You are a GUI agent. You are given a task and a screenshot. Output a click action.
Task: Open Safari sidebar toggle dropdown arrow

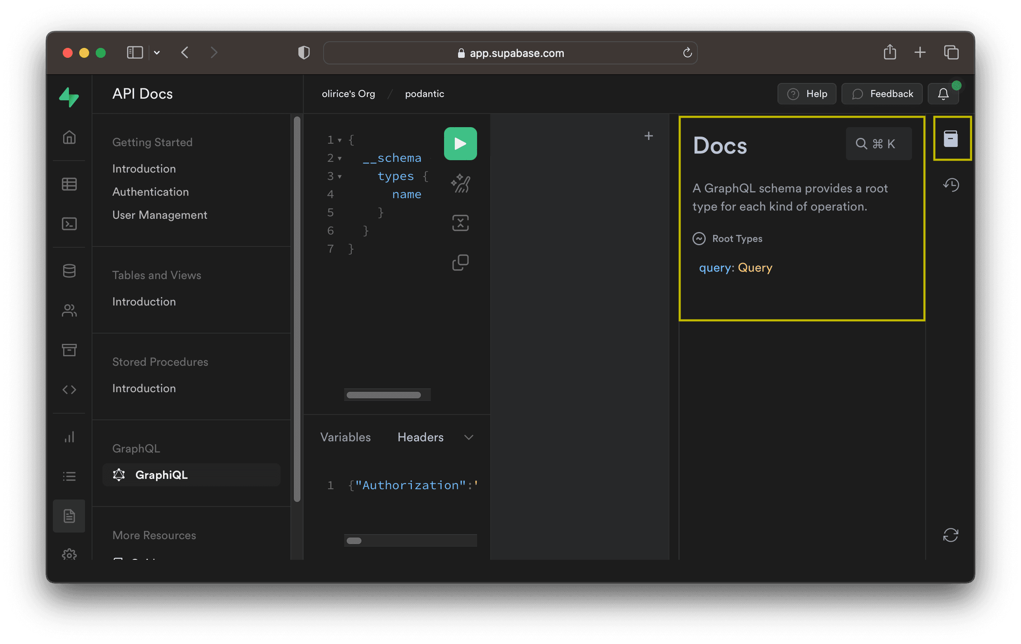tap(157, 52)
